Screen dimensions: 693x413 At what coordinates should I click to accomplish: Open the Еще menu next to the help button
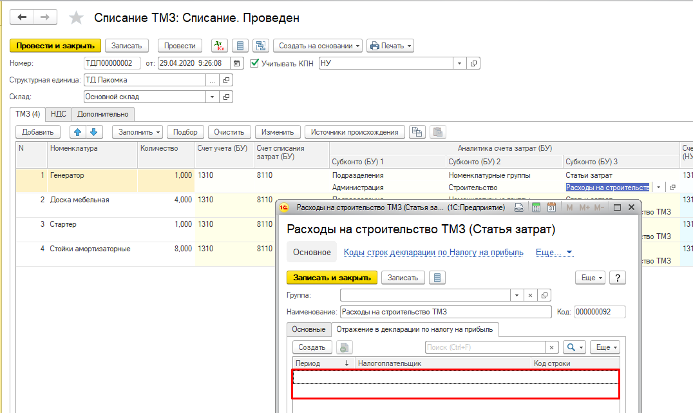(x=590, y=278)
